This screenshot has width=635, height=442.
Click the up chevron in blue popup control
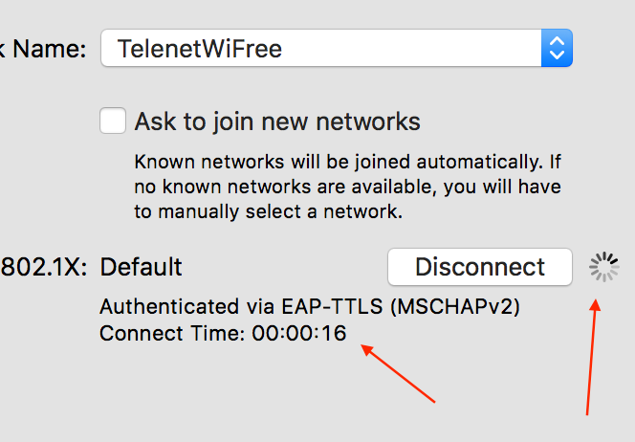click(557, 40)
